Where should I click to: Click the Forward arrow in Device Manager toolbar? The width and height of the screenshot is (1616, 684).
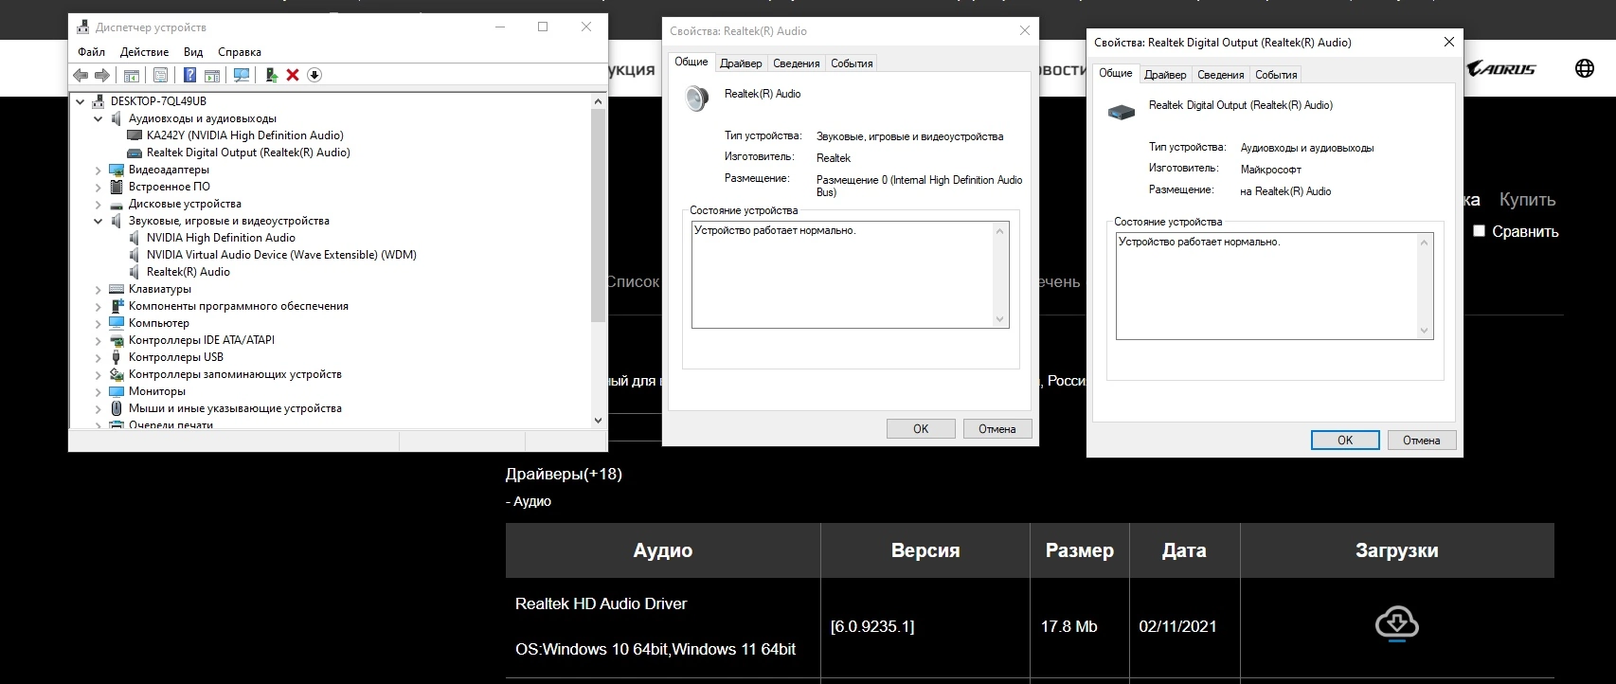coord(101,75)
